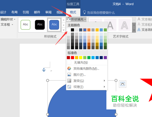Click the anchor icon on the page

click(x=44, y=70)
